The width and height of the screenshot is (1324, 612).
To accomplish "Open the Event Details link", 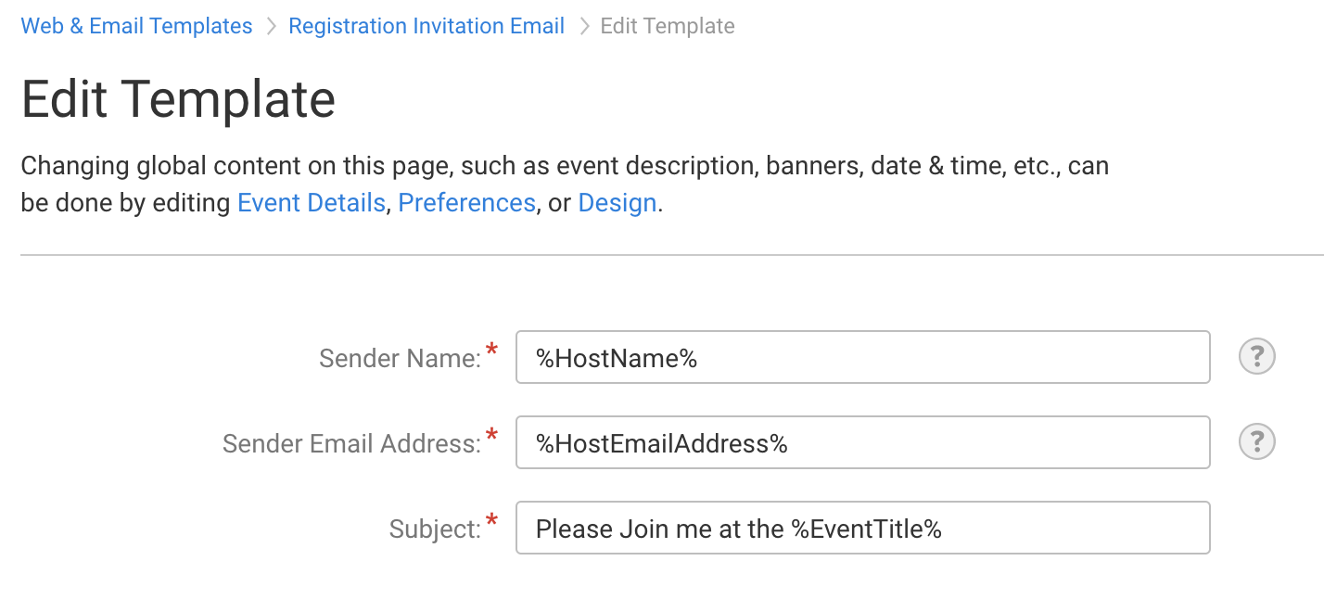I will tap(311, 202).
